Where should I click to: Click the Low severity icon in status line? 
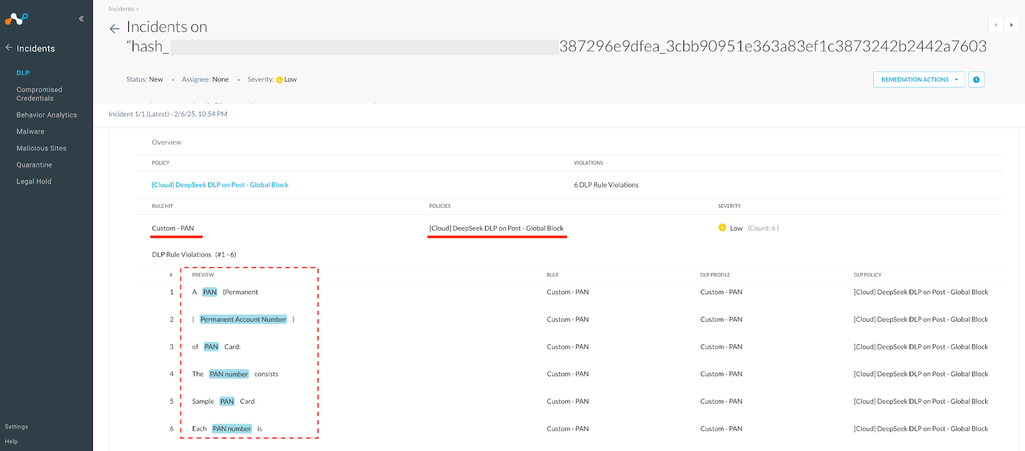(279, 80)
